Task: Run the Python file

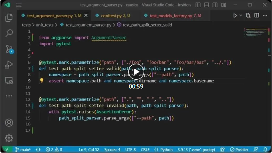Action: coord(235,16)
